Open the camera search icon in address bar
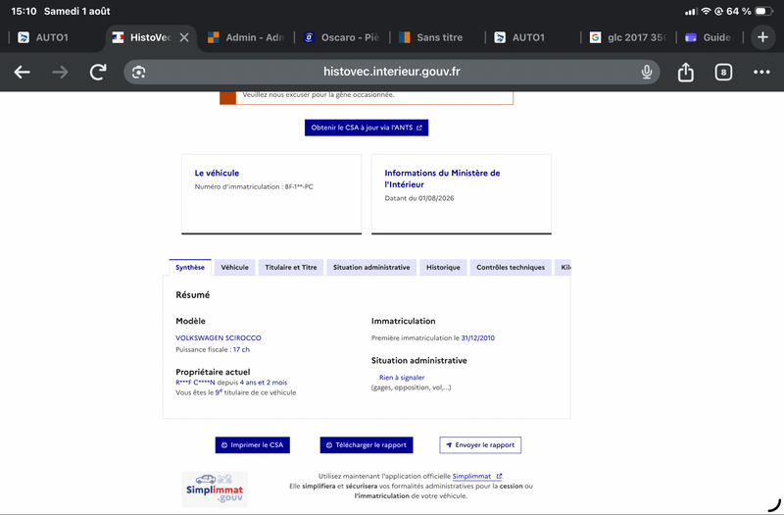 [x=138, y=73]
